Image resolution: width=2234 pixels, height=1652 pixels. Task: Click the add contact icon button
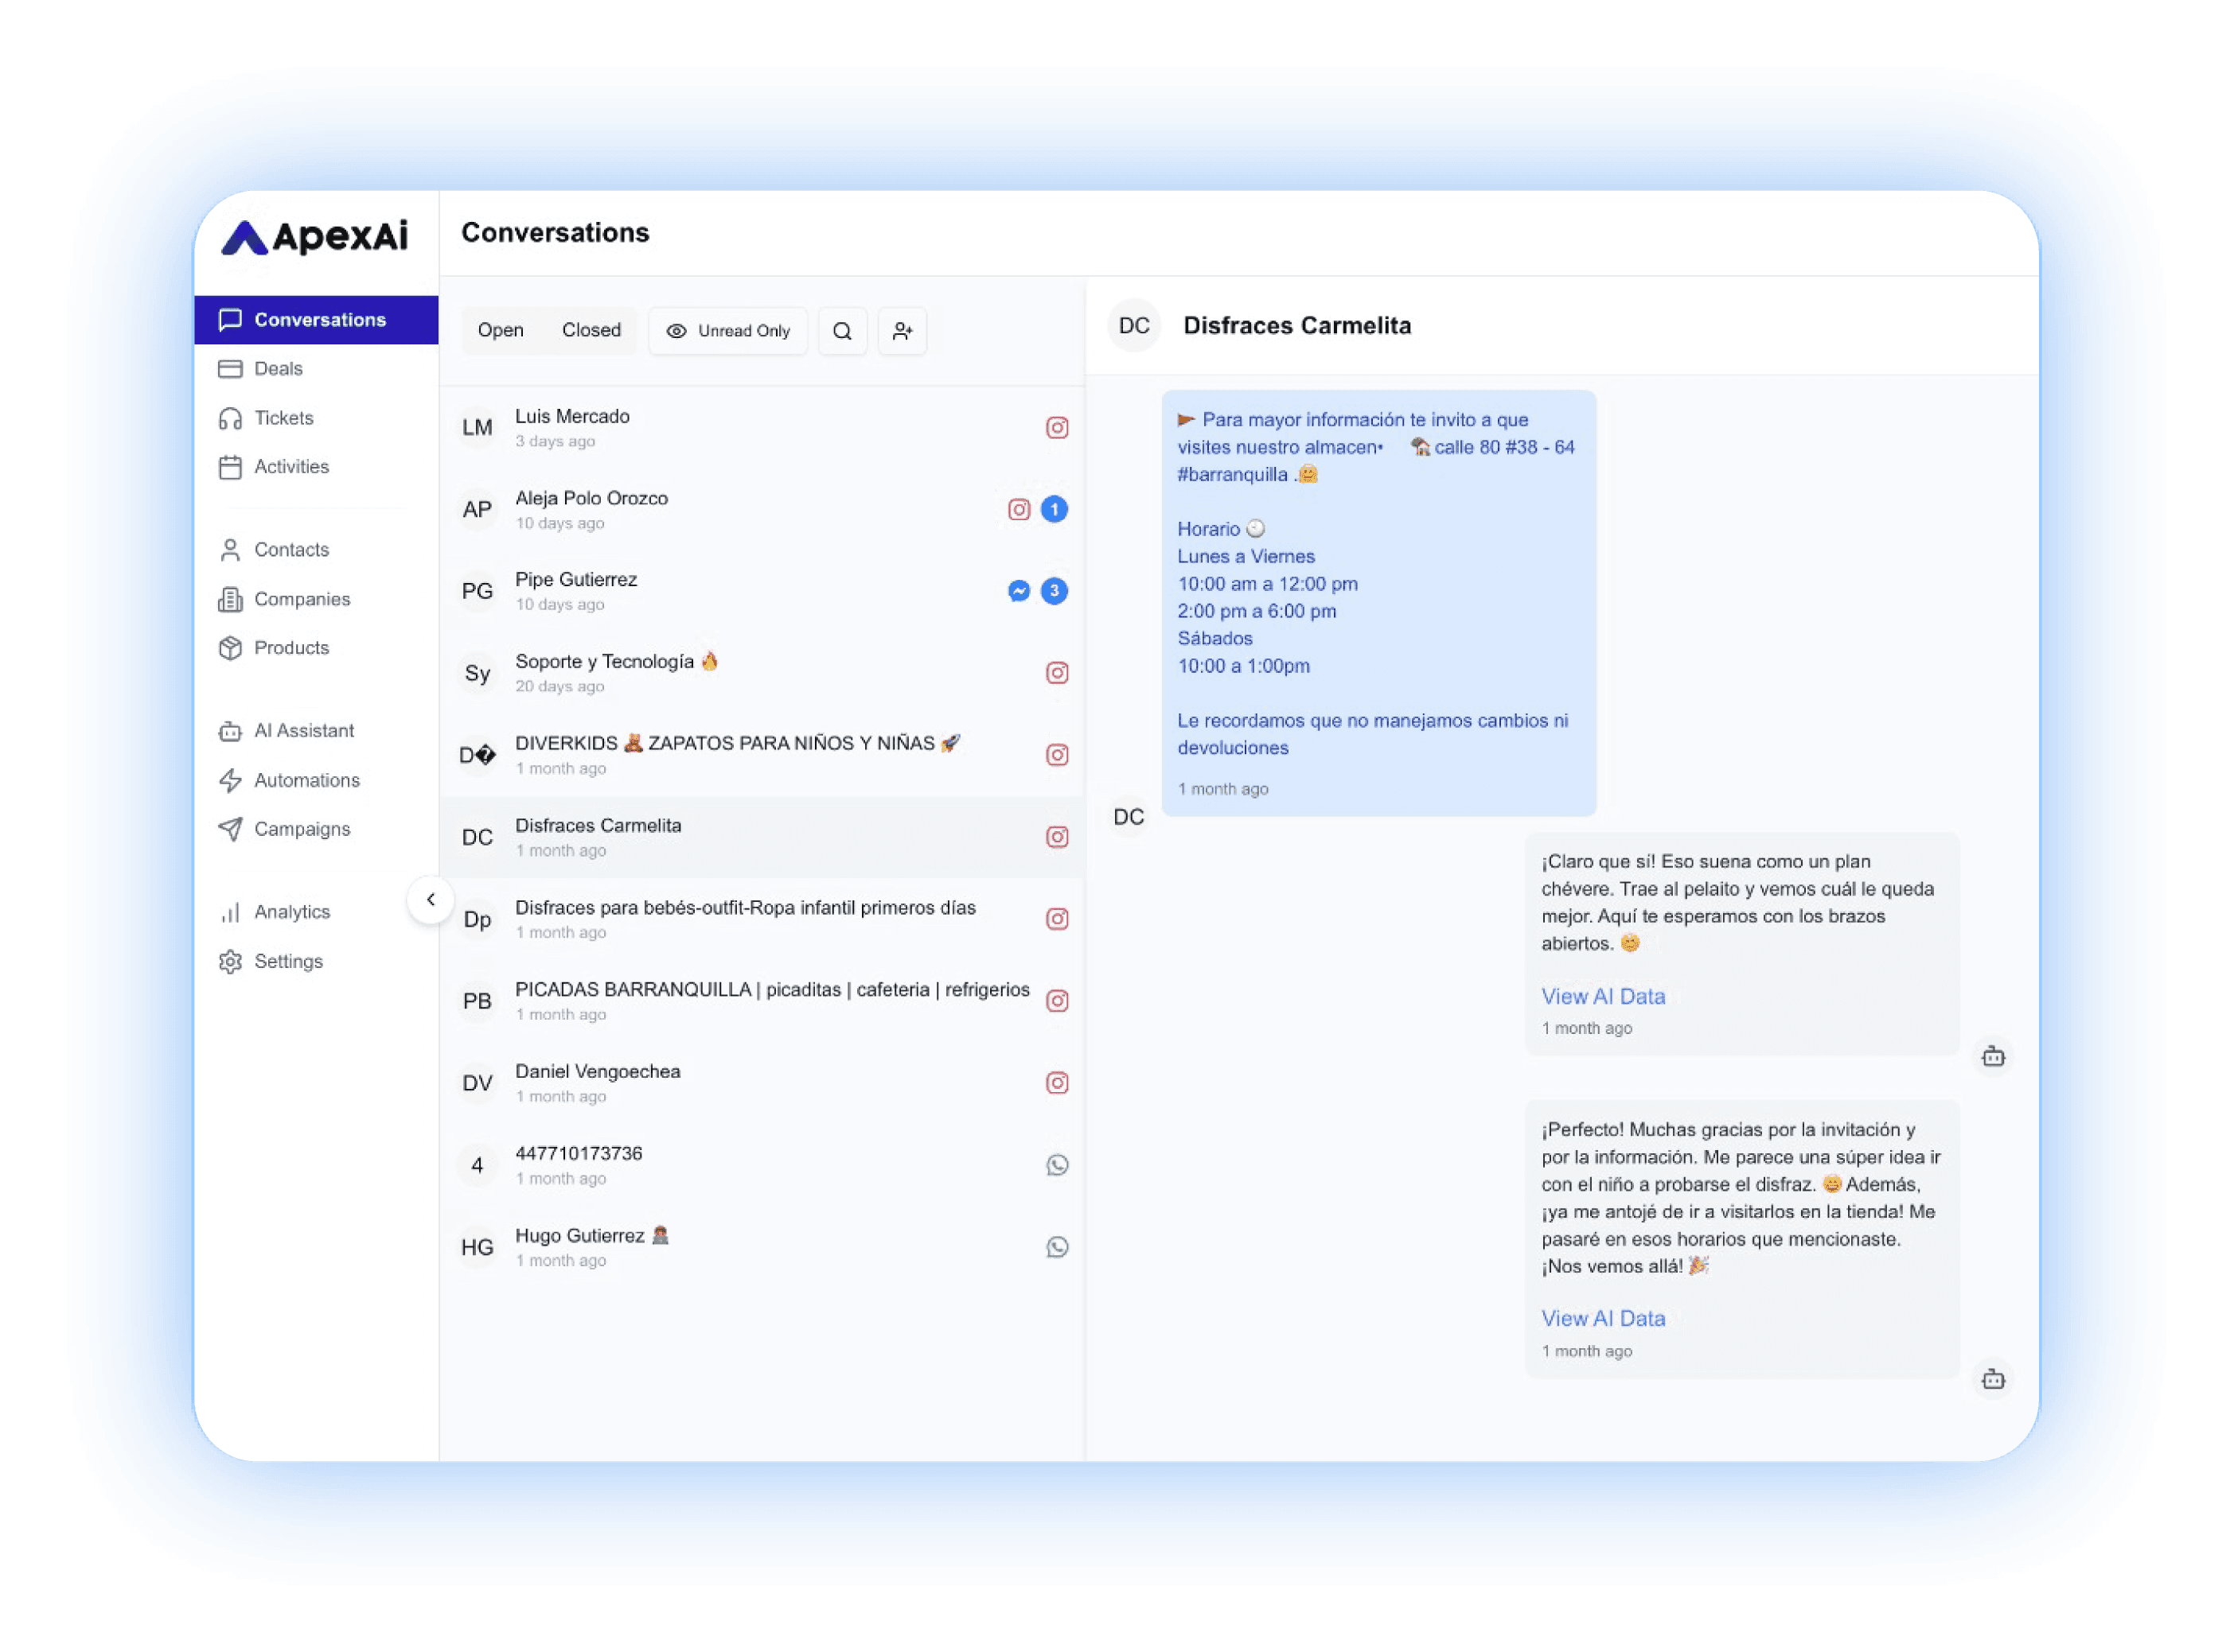903,331
